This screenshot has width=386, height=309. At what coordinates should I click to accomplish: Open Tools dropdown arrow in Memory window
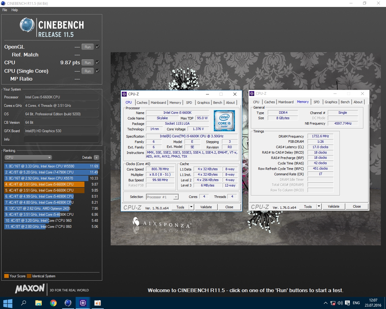(x=319, y=206)
